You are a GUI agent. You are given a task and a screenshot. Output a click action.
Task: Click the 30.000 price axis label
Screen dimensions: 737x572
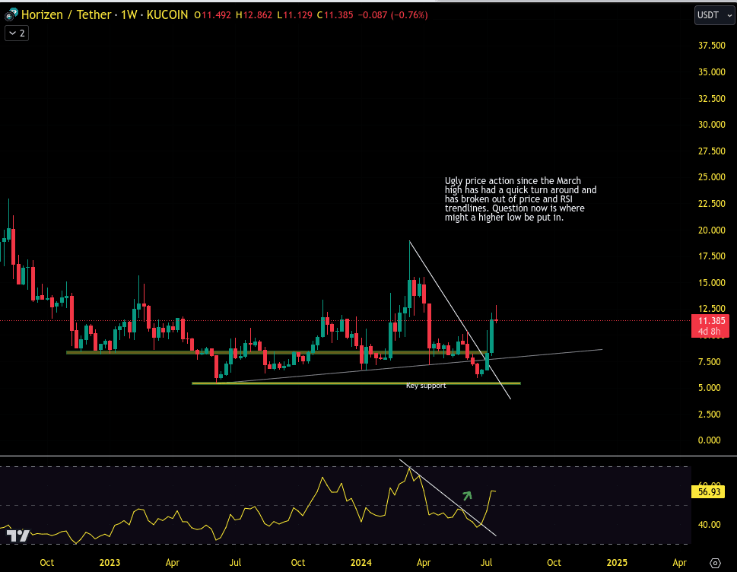(x=711, y=125)
